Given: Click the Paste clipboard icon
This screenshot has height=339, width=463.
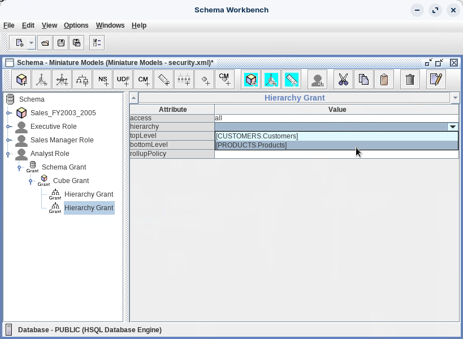Looking at the screenshot, I should pyautogui.click(x=384, y=80).
